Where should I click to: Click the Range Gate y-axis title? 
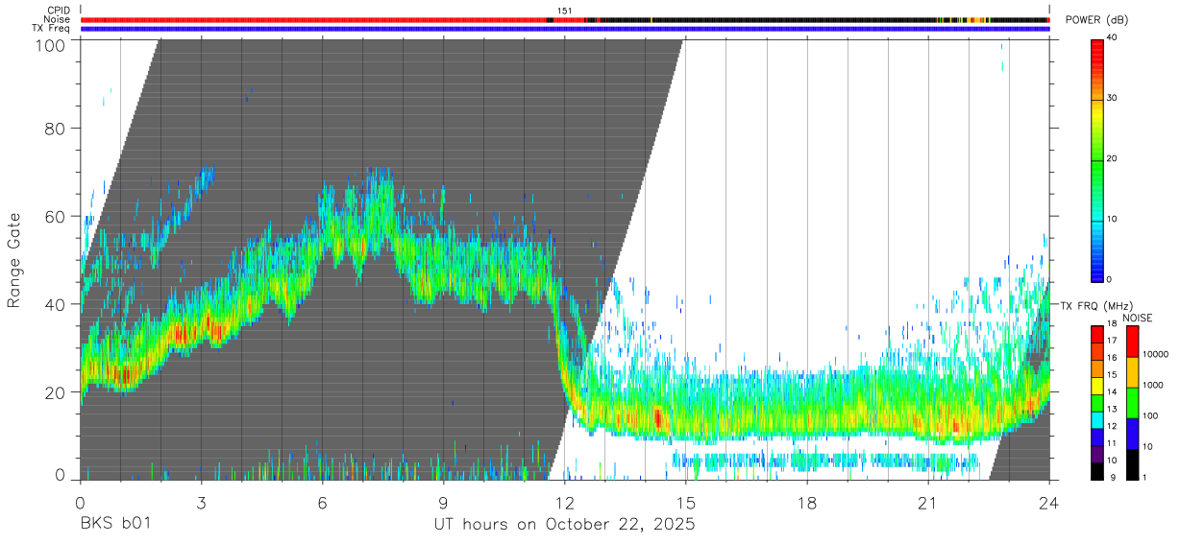click(14, 260)
